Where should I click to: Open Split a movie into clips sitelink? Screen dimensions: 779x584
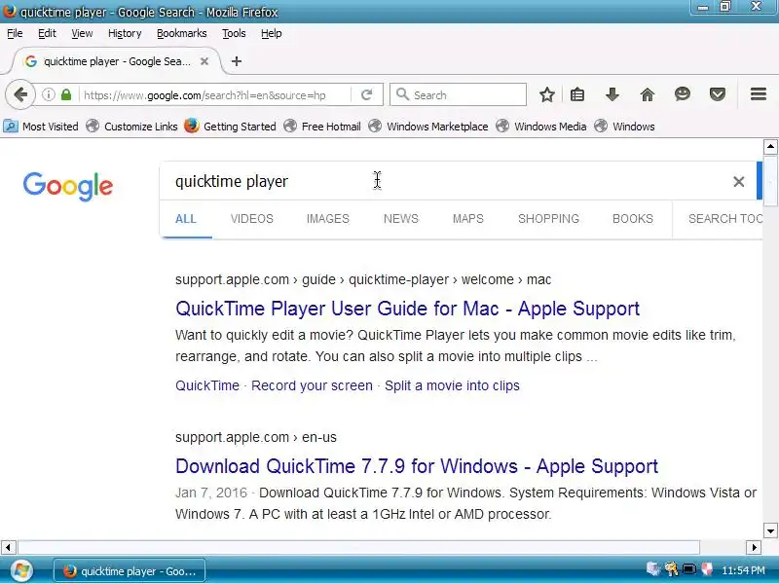click(452, 385)
